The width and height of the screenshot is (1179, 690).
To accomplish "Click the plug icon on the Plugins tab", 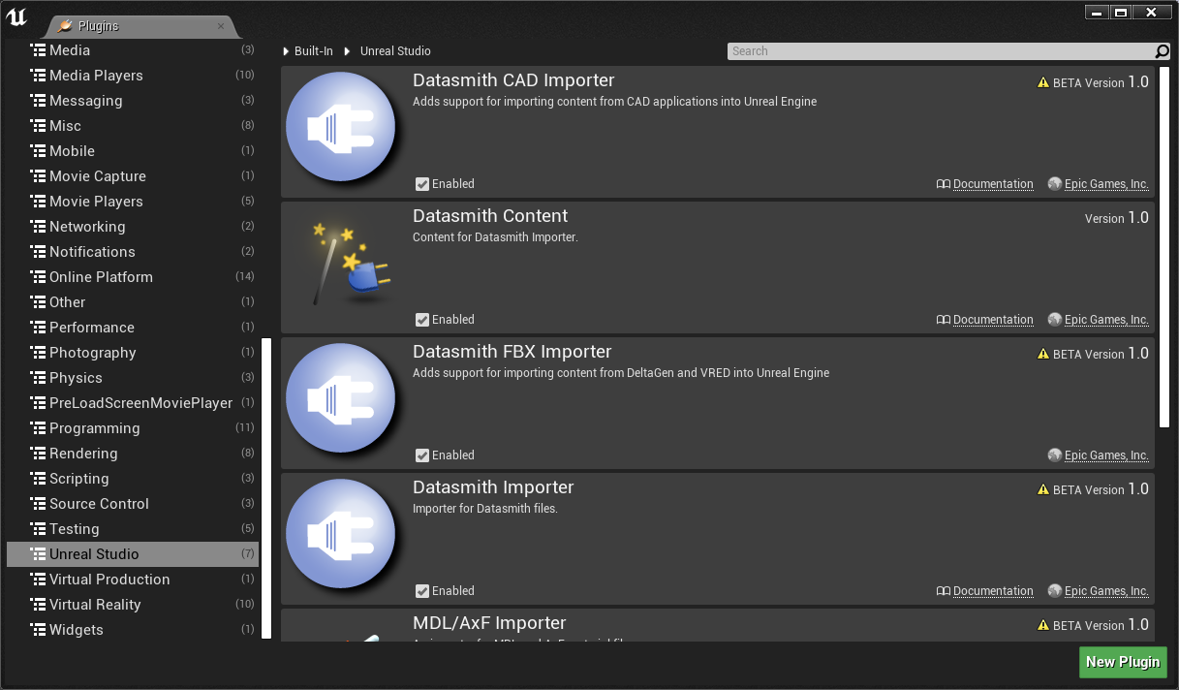I will pos(65,26).
